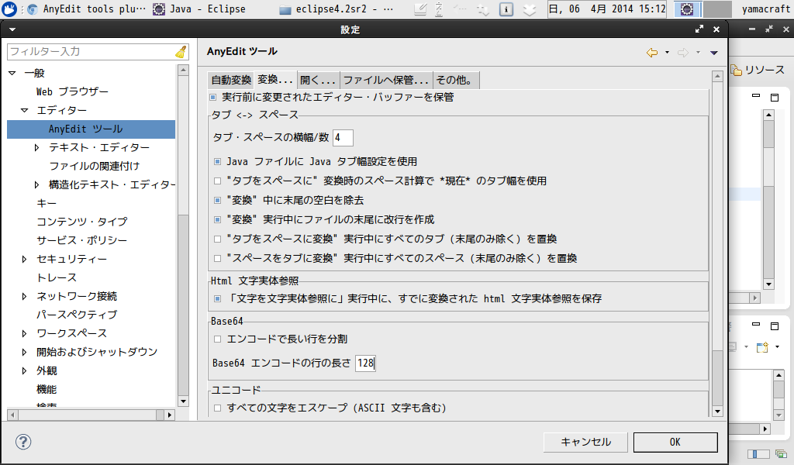Open the preference page view menu
794x465 pixels.
[714, 53]
